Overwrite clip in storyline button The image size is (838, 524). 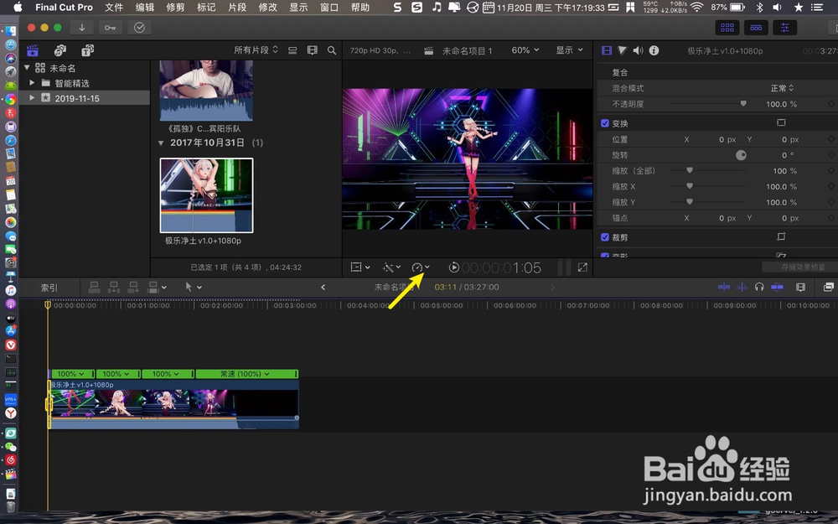click(x=153, y=287)
